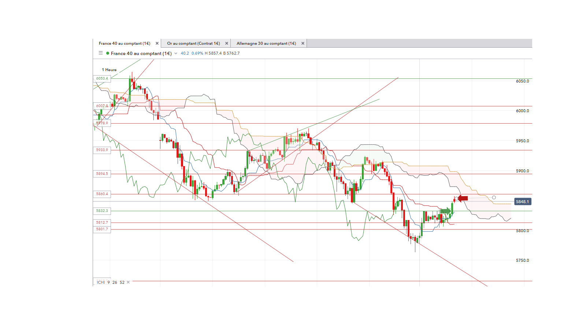586x330 pixels.
Task: Open the 1 Heure timeframe selector
Action: [x=109, y=70]
